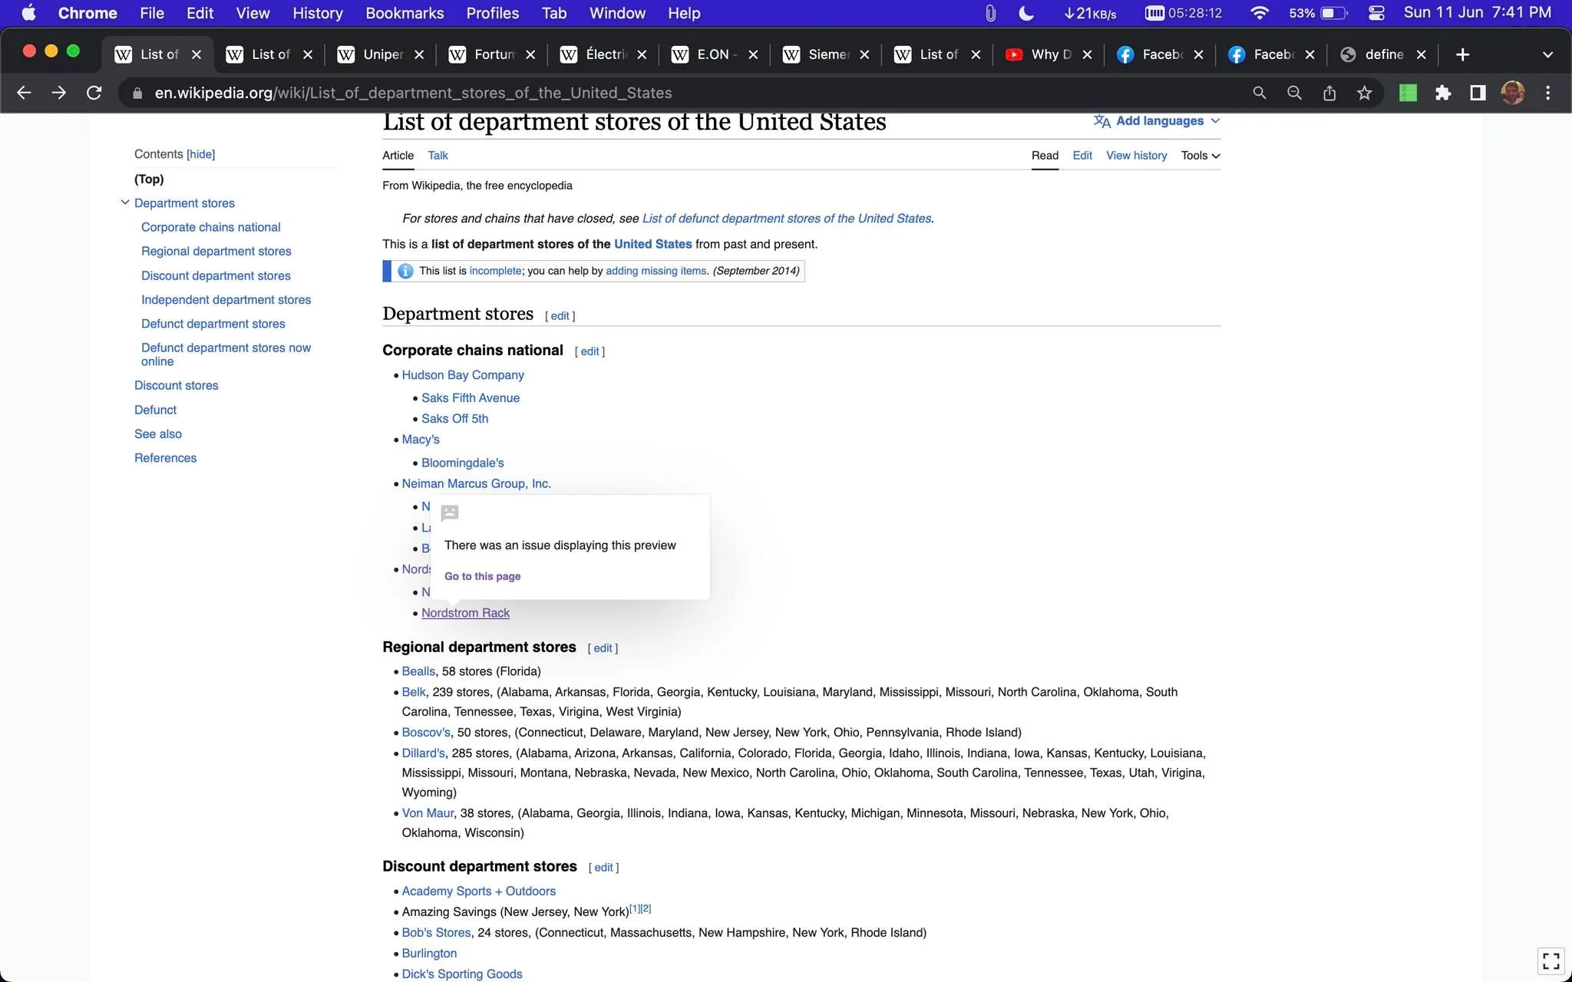
Task: Open the green extension icon
Action: click(1408, 93)
